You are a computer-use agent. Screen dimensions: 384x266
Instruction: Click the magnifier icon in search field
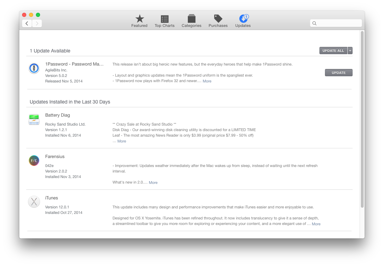click(x=315, y=23)
